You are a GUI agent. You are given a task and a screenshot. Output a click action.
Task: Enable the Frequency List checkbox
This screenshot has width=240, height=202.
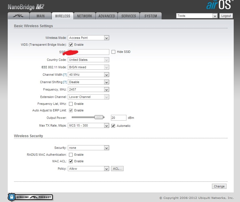coord(71,104)
